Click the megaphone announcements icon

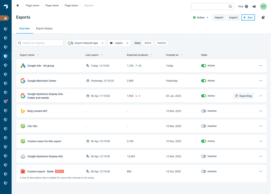click(254, 6)
